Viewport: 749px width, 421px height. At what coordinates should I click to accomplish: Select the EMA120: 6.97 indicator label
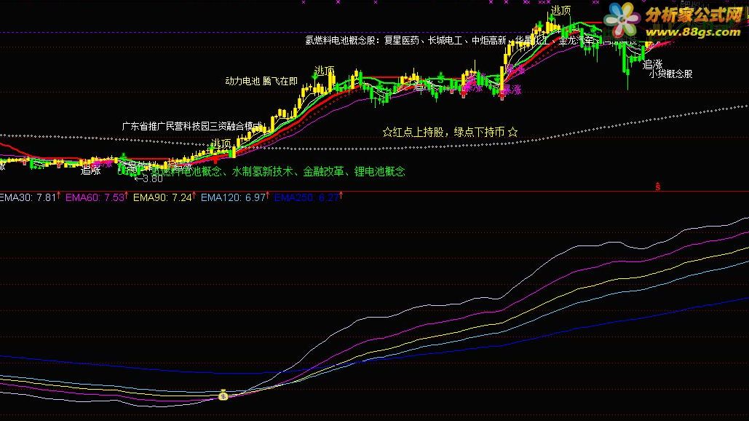233,197
